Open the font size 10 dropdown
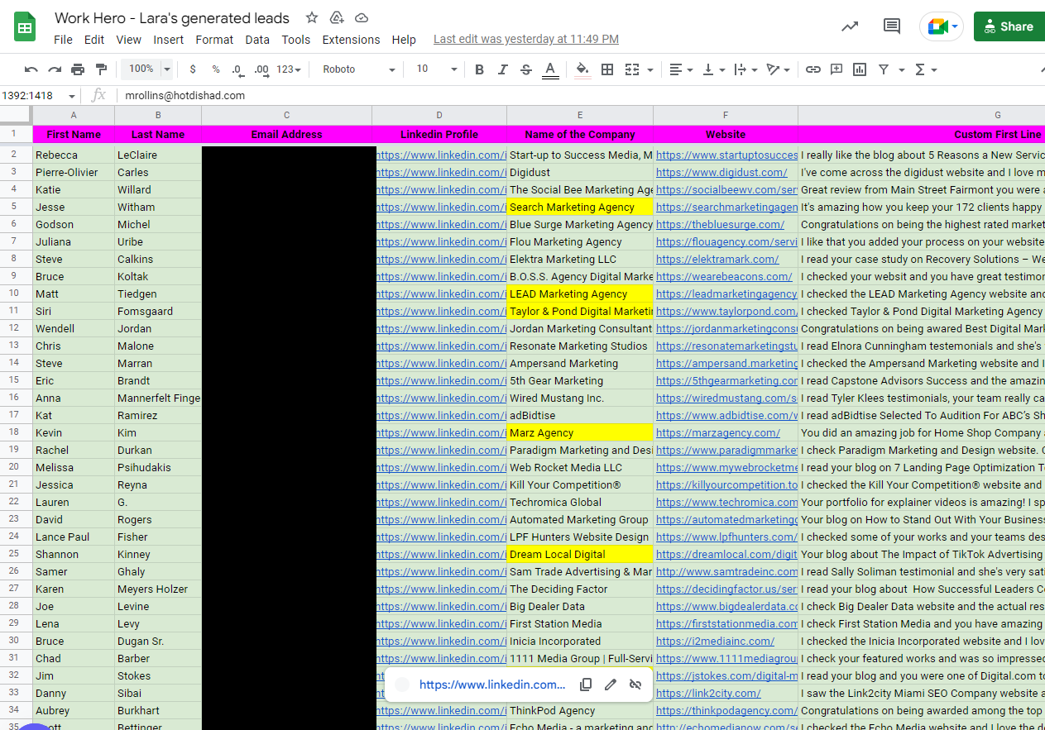 pyautogui.click(x=437, y=69)
